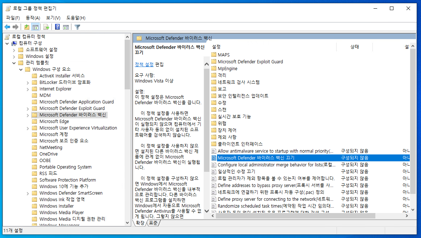
Task: Click the list horizontal scroll-right arrow
Action: (x=407, y=216)
